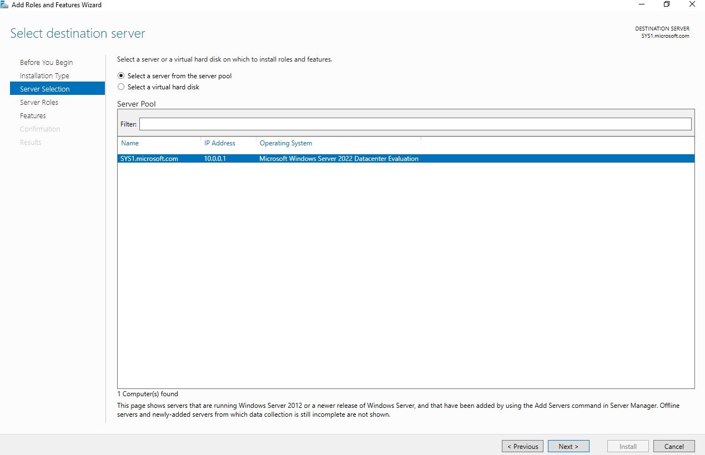Restore down the wizard window
705x455 pixels.
(x=667, y=4)
